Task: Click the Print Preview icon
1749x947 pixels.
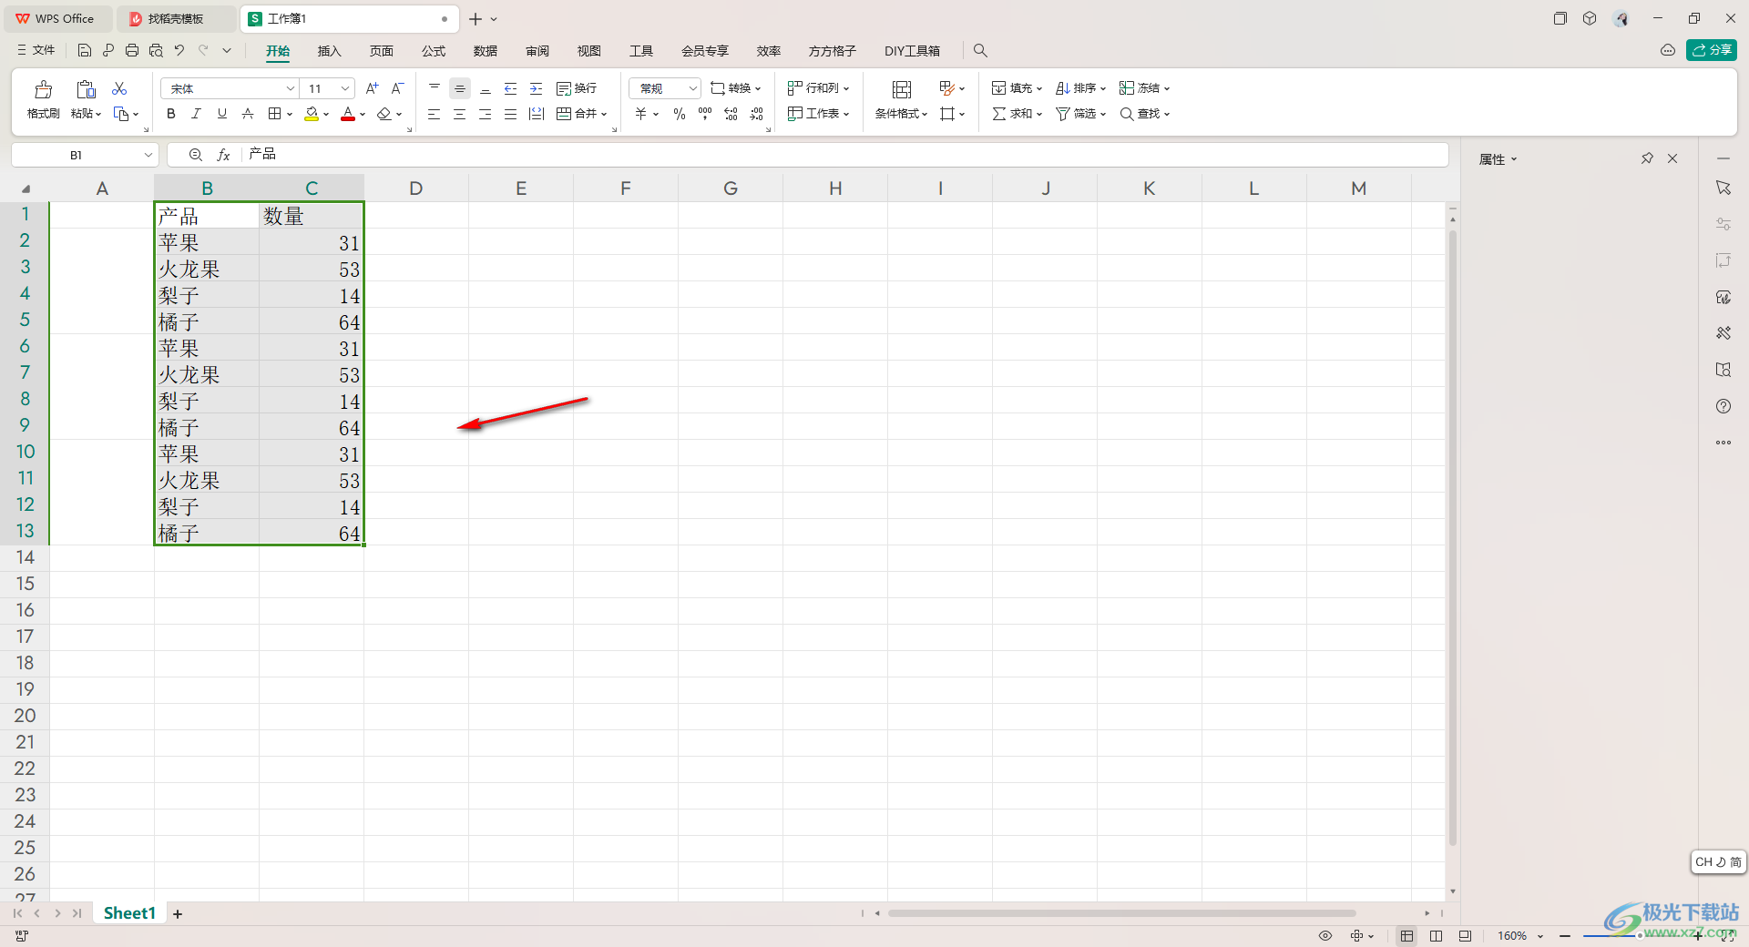Action: pos(156,50)
